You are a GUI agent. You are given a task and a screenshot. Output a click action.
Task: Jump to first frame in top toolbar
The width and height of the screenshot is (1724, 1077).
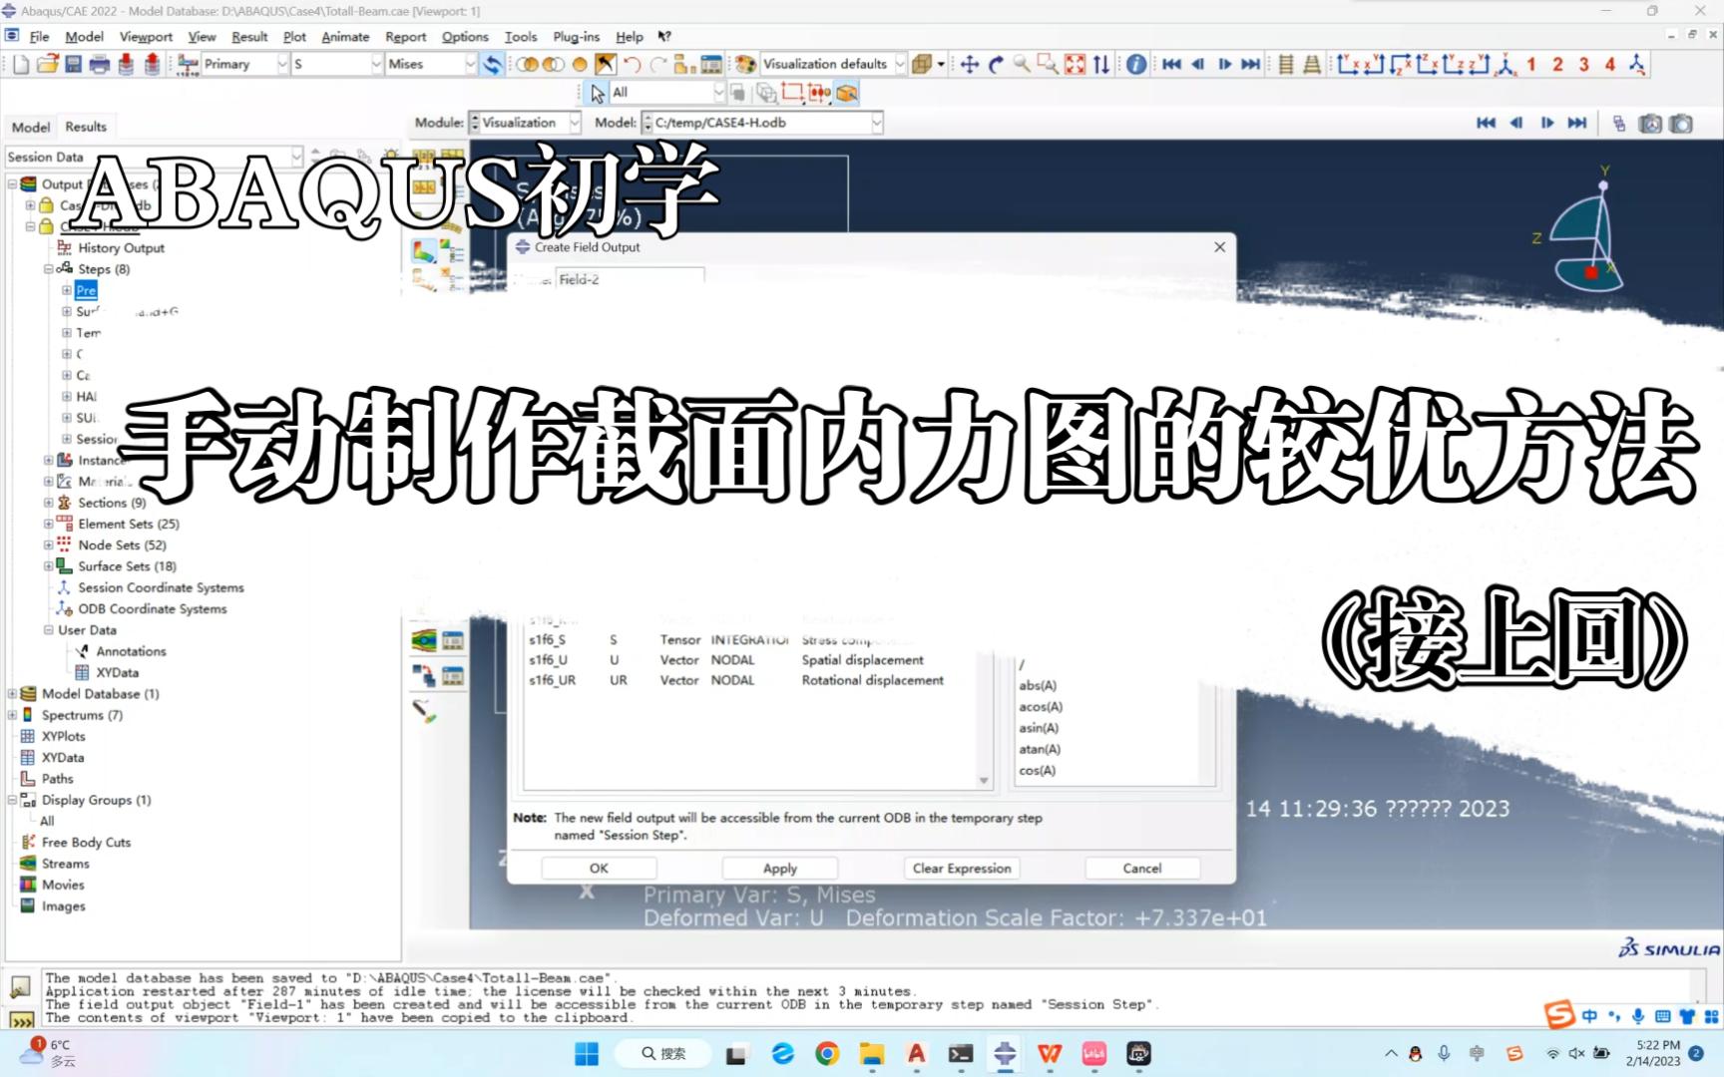click(x=1171, y=64)
